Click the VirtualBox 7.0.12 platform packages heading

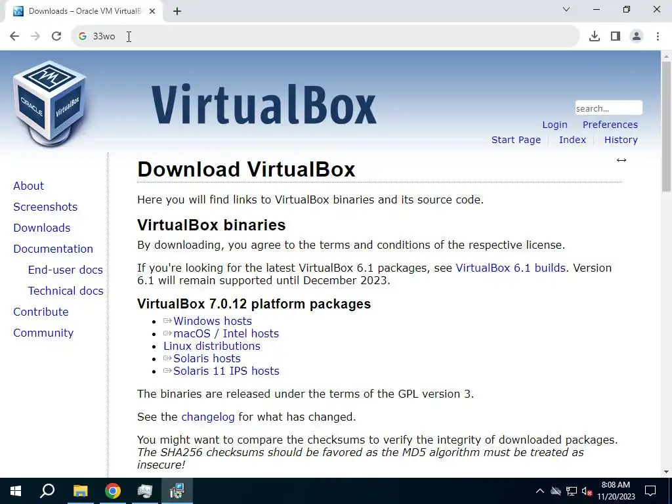pos(254,304)
